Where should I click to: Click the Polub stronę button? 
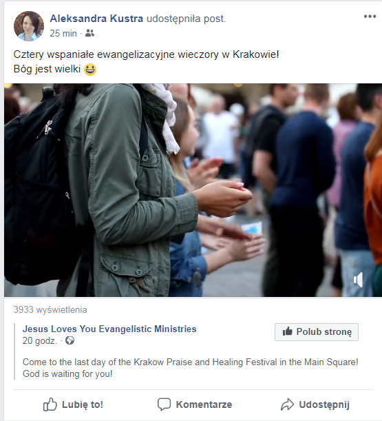(x=317, y=332)
